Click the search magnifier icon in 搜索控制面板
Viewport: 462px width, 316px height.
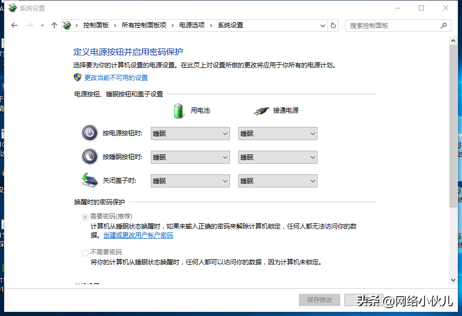point(445,25)
